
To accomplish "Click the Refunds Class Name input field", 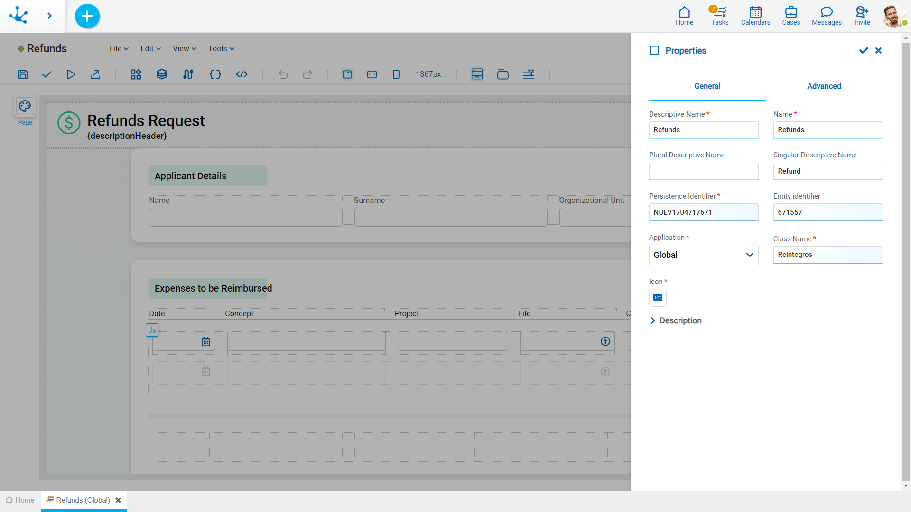I will coord(828,254).
